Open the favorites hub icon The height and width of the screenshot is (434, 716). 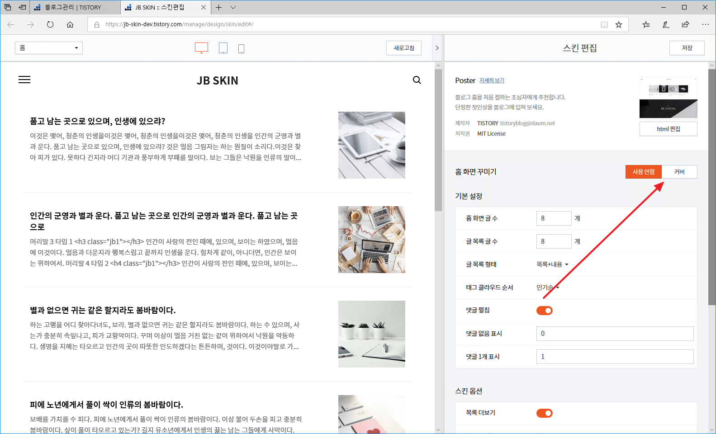pos(646,24)
